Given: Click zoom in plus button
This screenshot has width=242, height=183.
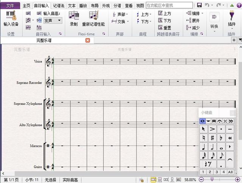Looking at the screenshot, I should click(238, 180).
